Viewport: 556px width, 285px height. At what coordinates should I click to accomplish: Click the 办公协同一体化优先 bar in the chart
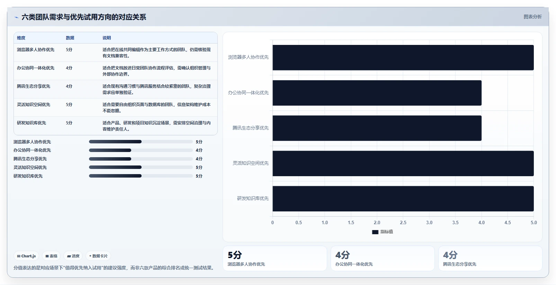pyautogui.click(x=377, y=93)
